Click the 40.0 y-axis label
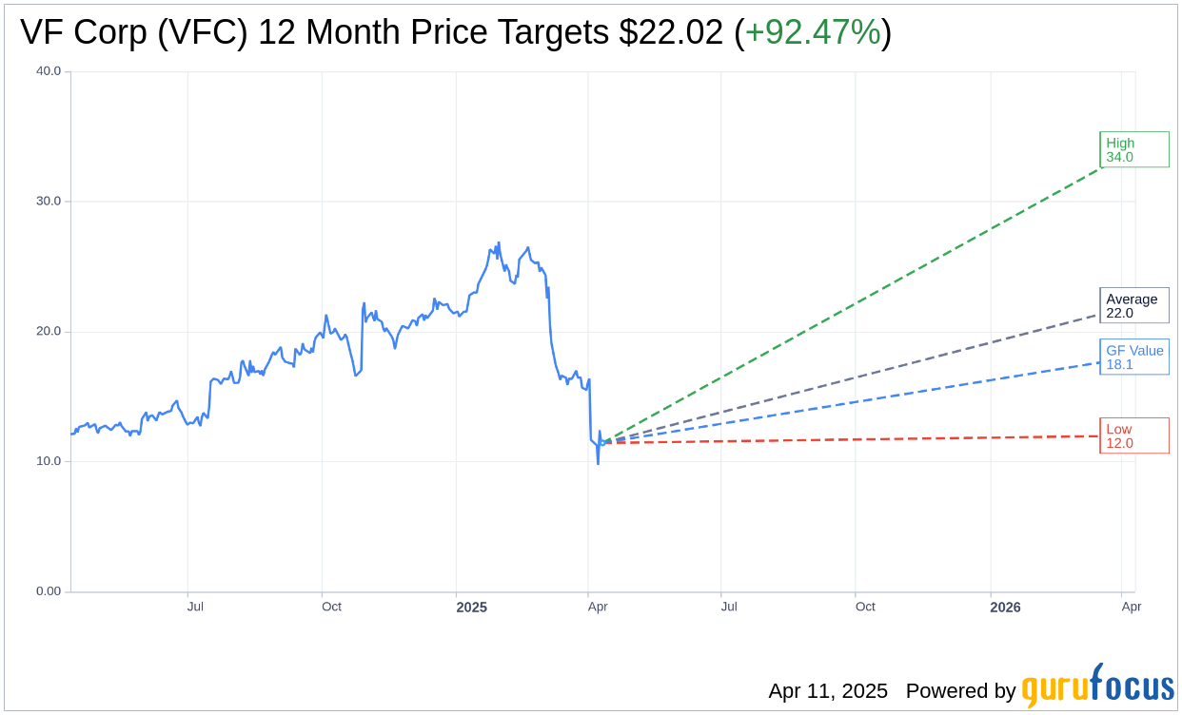This screenshot has height=715, width=1182. point(49,71)
